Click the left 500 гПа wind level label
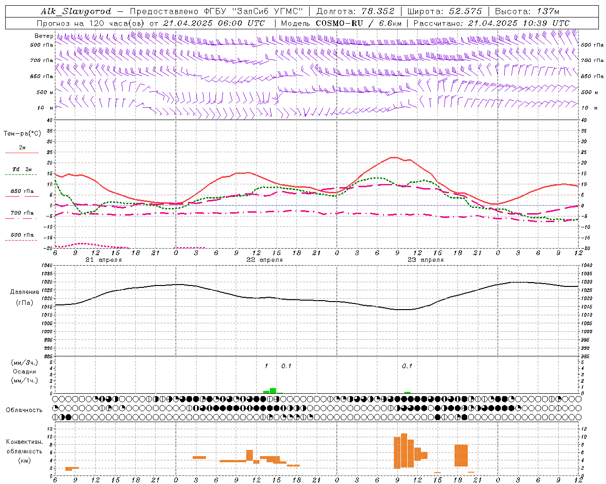Viewport: 606px width, 484px height. pyautogui.click(x=42, y=45)
